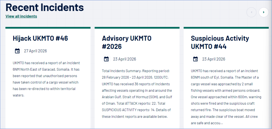This screenshot has width=272, height=129.
Task: Click calendar icon in Suspicious Activity card
Action: pos(195,59)
